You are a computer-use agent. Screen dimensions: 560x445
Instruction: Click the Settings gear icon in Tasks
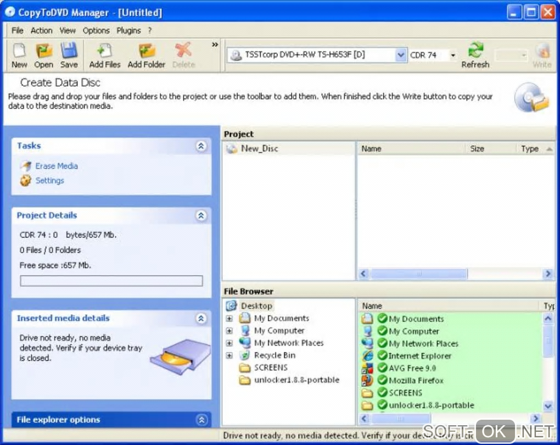pyautogui.click(x=25, y=181)
